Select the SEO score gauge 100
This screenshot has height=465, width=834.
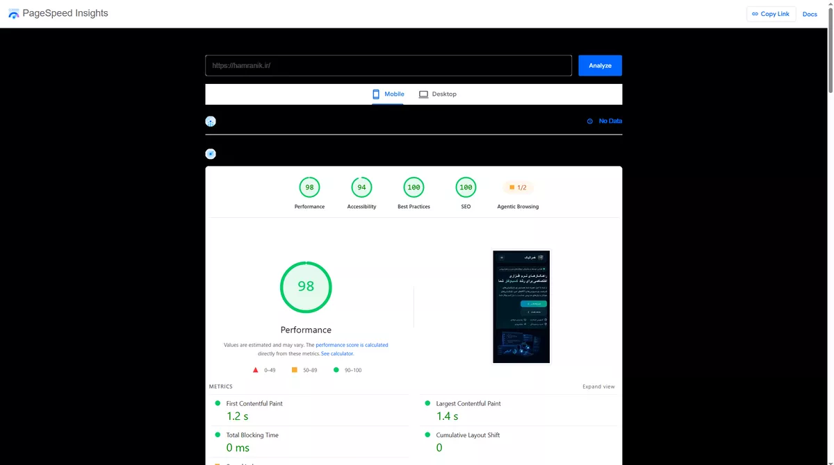(466, 187)
